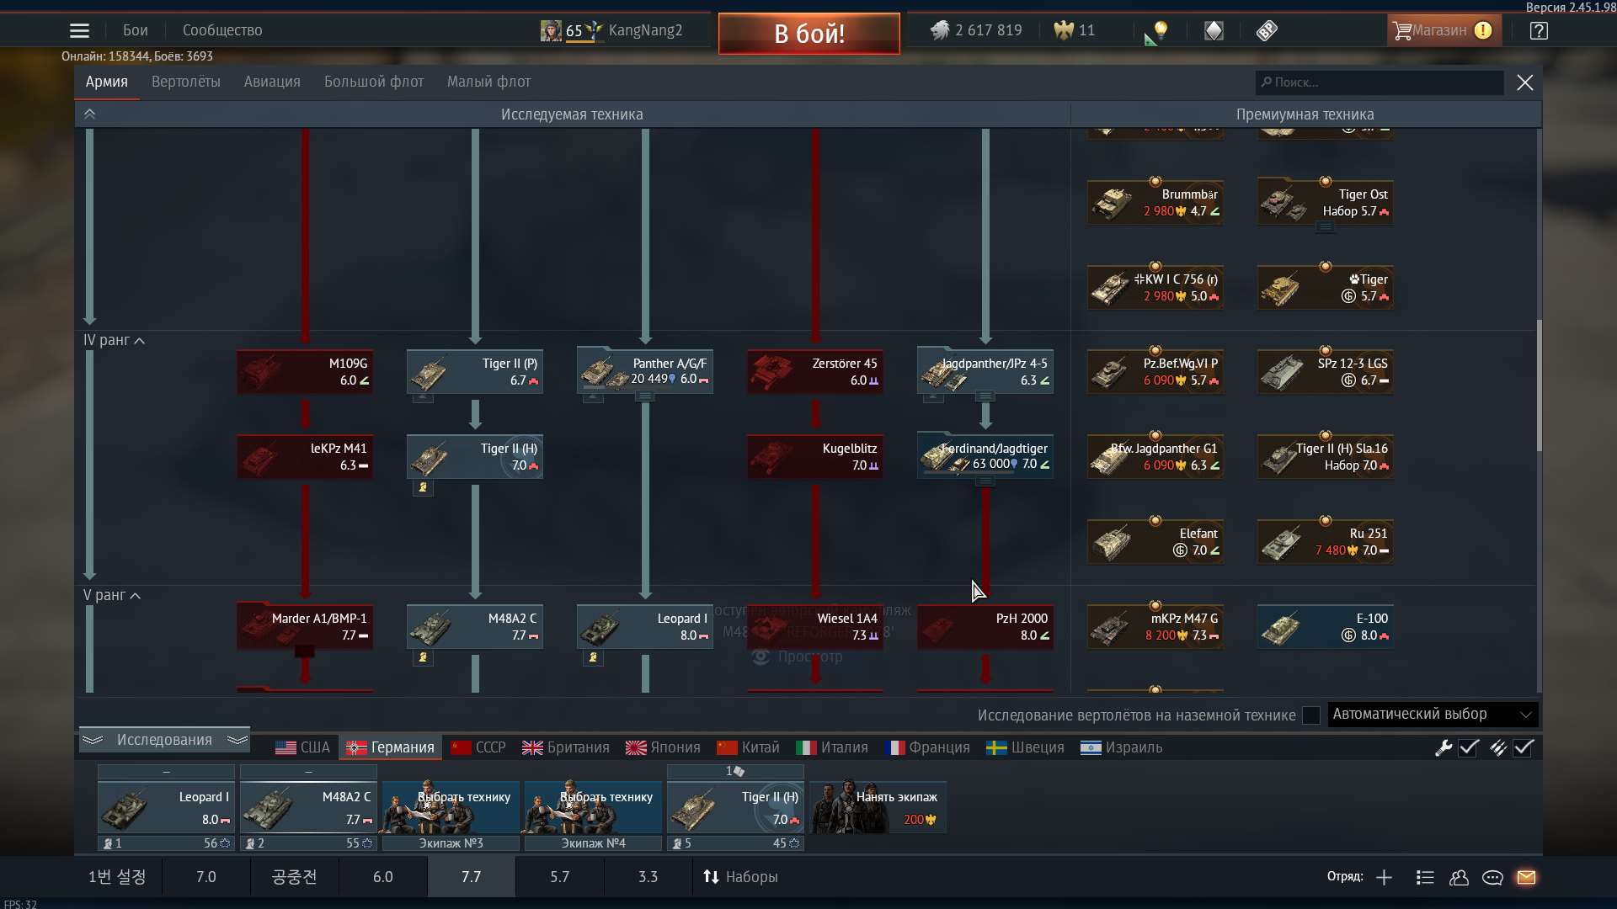The width and height of the screenshot is (1617, 909).
Task: Select the Wiesel 1A4 vehicle card
Action: pyautogui.click(x=815, y=626)
